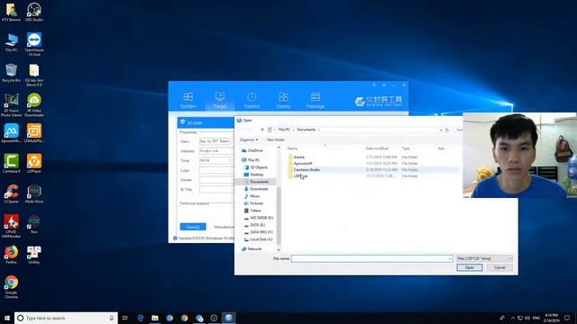577x324 pixels.
Task: Open the Tasklist tab with clock icon
Action: point(252,100)
